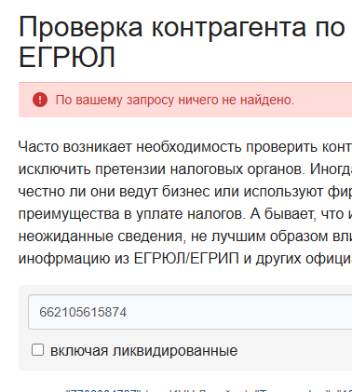This screenshot has width=352, height=392.
Task: Click the word ликвидированные next to the checkbox
Action: tap(175, 351)
